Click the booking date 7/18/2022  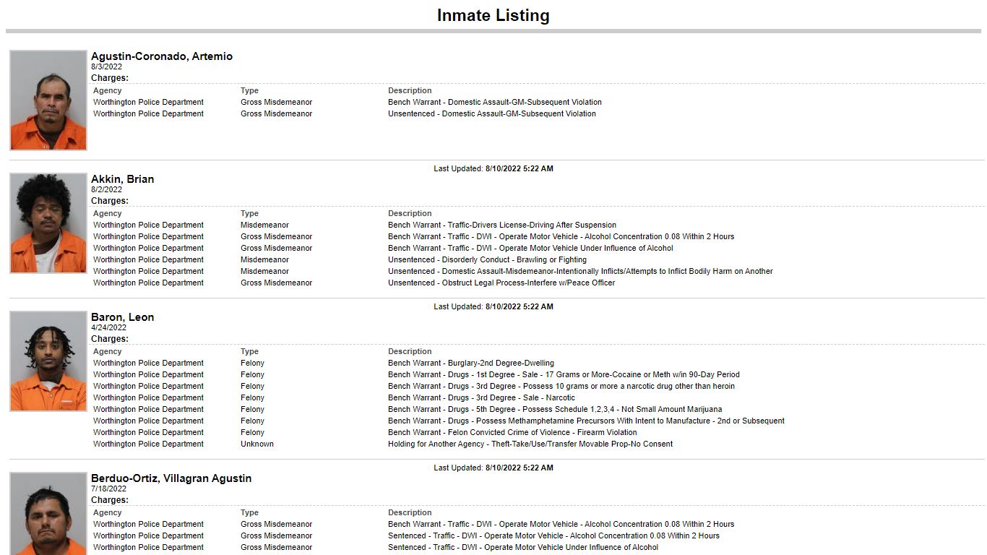(108, 489)
